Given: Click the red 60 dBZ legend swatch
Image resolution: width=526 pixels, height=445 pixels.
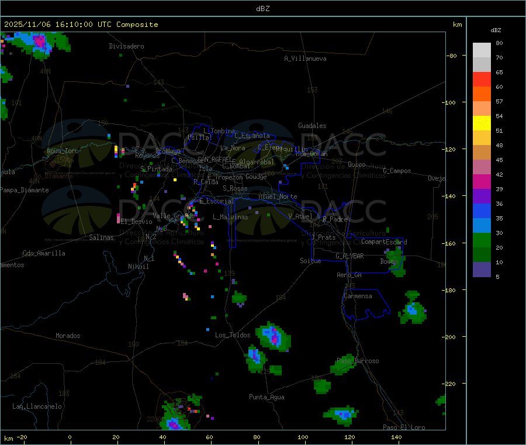Looking at the screenshot, I should point(482,79).
